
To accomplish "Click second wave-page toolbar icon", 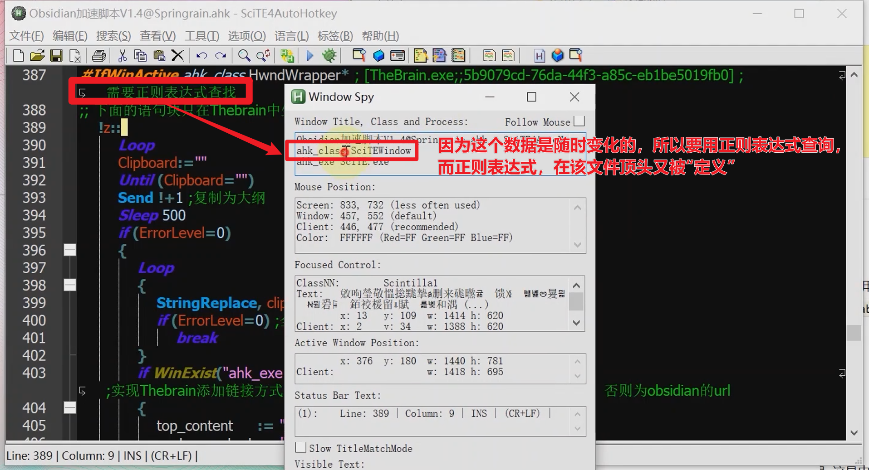I will pos(508,56).
